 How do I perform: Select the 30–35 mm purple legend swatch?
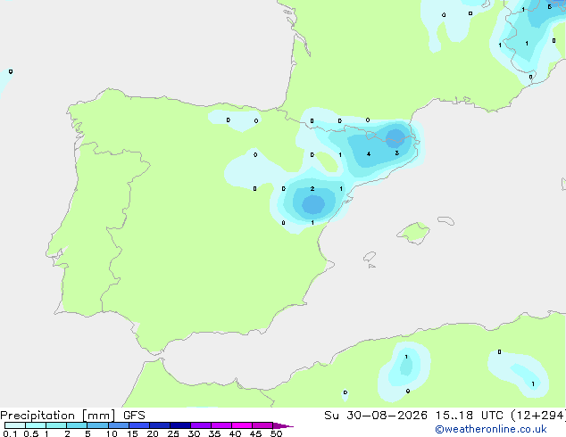coord(201,425)
